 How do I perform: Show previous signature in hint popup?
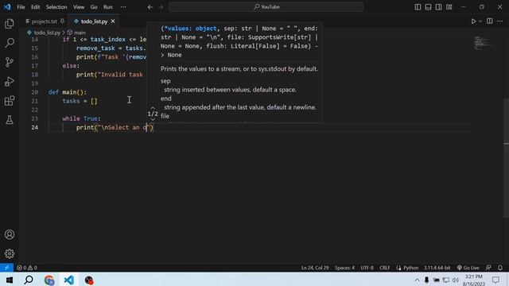pos(153,108)
